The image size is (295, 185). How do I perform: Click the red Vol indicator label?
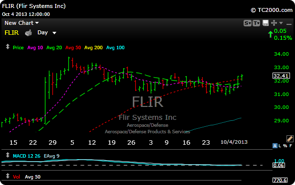[16, 177]
